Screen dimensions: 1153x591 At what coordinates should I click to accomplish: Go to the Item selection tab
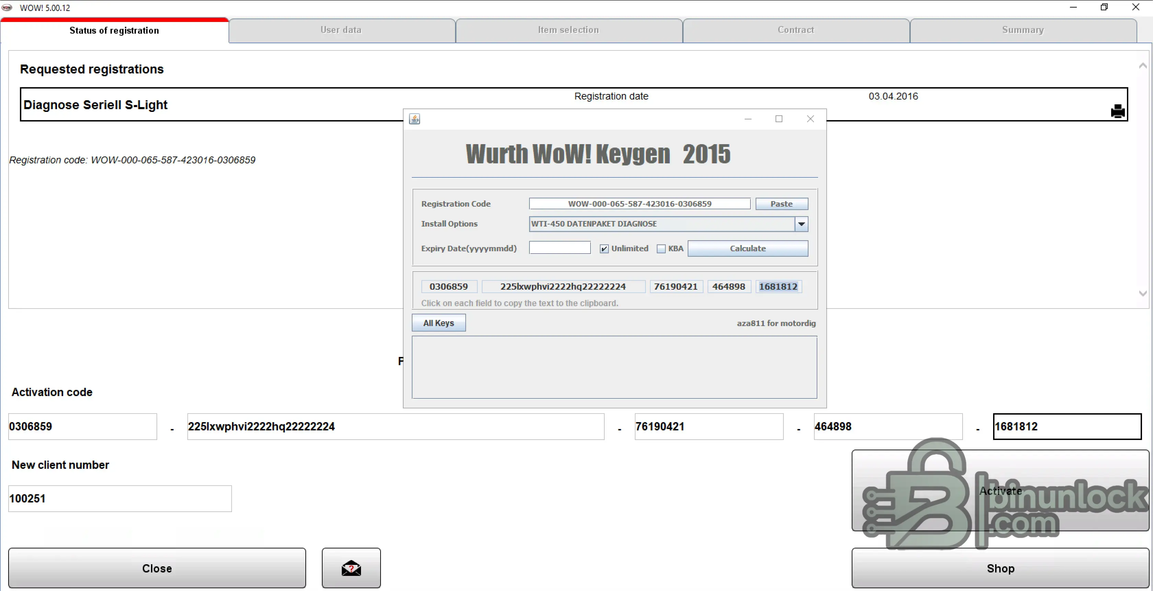coord(569,30)
